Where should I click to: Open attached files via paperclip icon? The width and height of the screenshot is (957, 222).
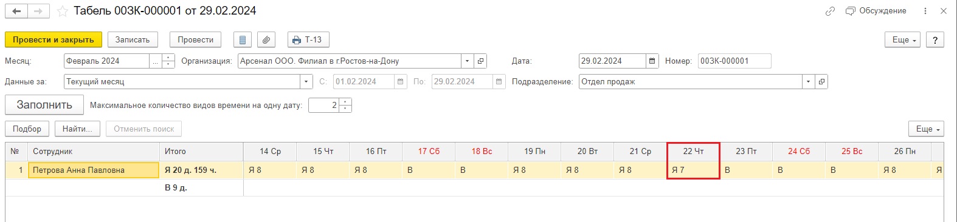(x=266, y=40)
